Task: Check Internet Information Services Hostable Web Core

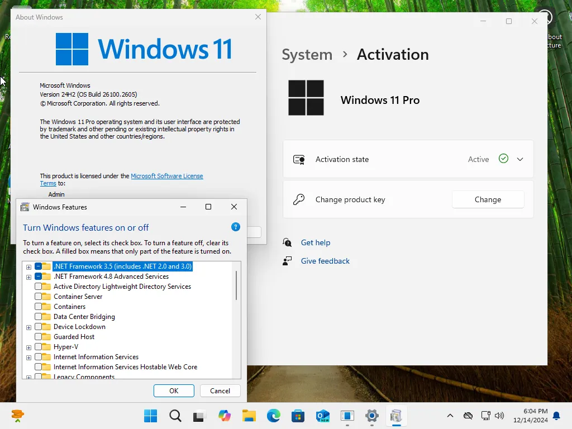Action: [38, 367]
